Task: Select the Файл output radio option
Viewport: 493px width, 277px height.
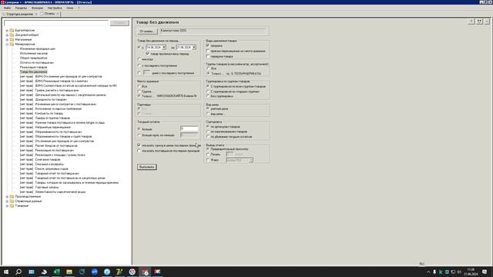Action: click(x=208, y=160)
